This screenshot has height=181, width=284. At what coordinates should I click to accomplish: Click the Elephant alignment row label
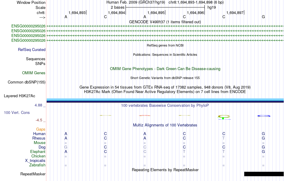(x=38, y=151)
